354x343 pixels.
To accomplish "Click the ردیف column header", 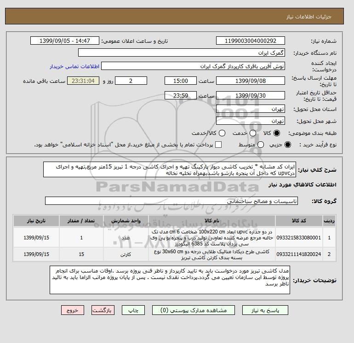I will click(329, 221).
